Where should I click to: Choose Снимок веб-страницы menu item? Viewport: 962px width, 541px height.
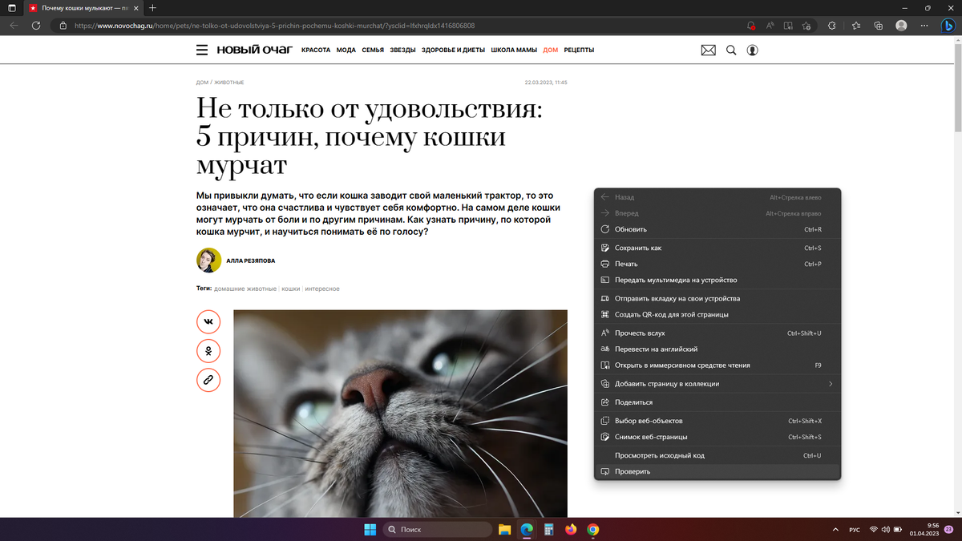717,437
